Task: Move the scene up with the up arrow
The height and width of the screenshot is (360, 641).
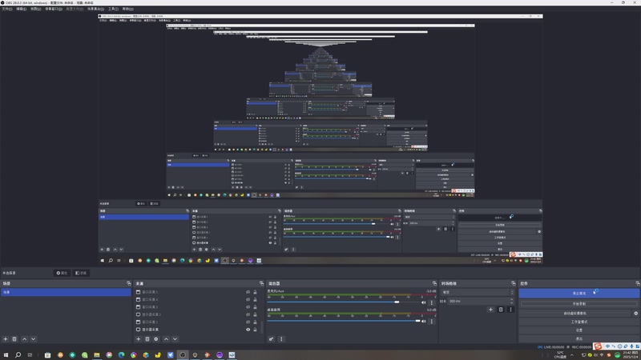Action: pos(25,338)
